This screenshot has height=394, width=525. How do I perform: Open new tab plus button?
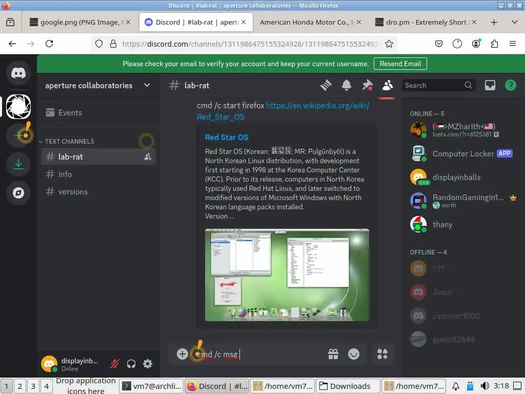tap(494, 23)
